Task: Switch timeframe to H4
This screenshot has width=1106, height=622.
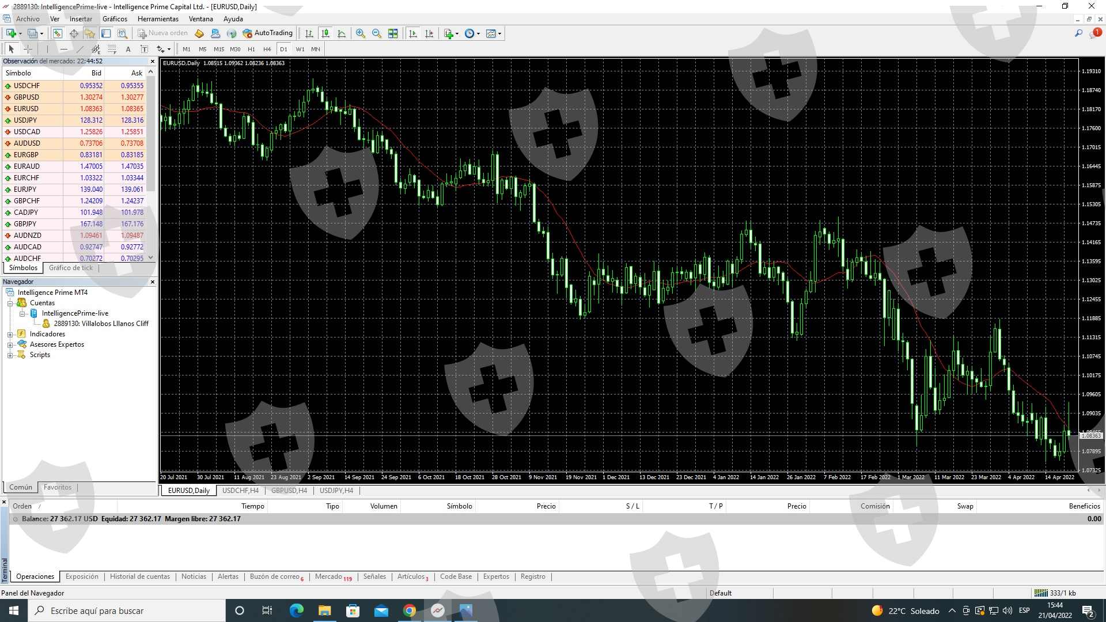Action: pyautogui.click(x=267, y=49)
